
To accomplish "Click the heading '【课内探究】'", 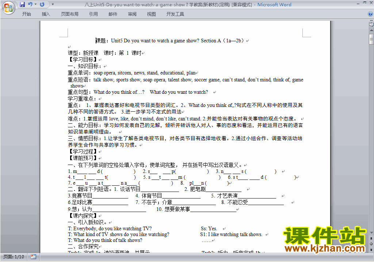I will (x=83, y=216).
